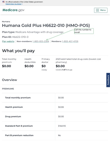110x143 pixels.
Task: Click the PREMIUMS section label
Action: [8, 89]
